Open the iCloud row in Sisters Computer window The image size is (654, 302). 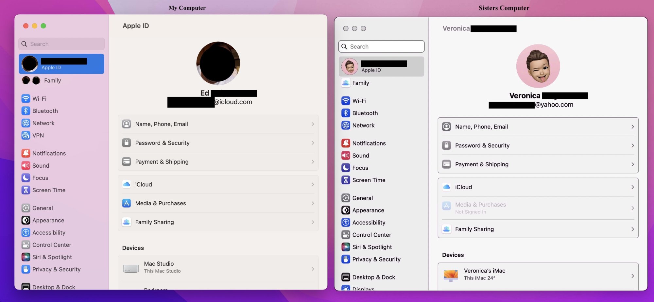tap(538, 187)
